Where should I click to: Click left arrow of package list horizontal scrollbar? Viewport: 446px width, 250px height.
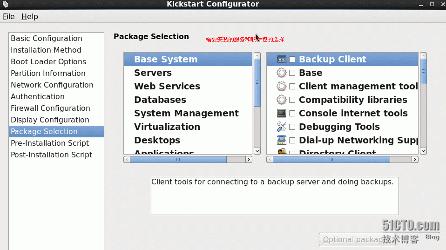pyautogui.click(x=270, y=160)
